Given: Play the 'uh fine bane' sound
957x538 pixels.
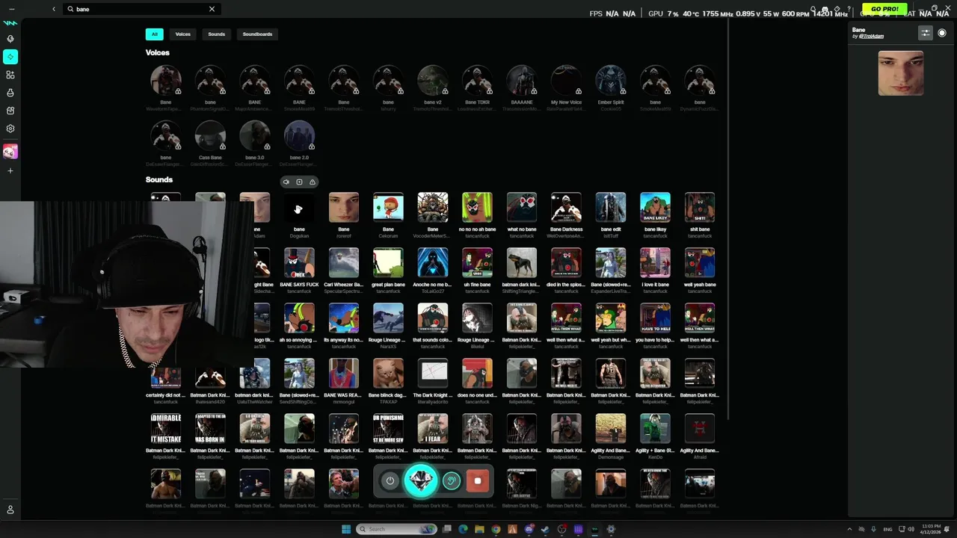Looking at the screenshot, I should point(477,263).
